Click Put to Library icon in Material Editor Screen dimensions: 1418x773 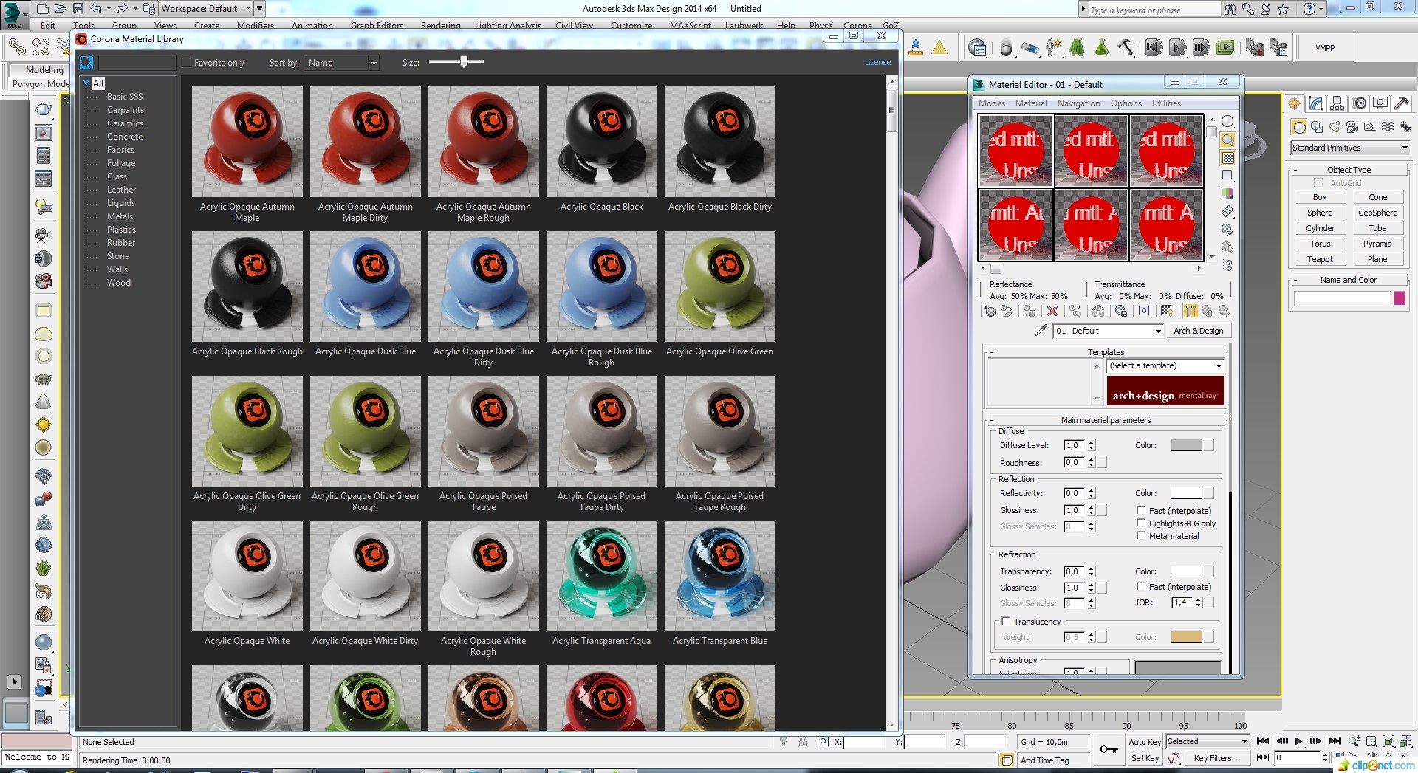click(1121, 312)
